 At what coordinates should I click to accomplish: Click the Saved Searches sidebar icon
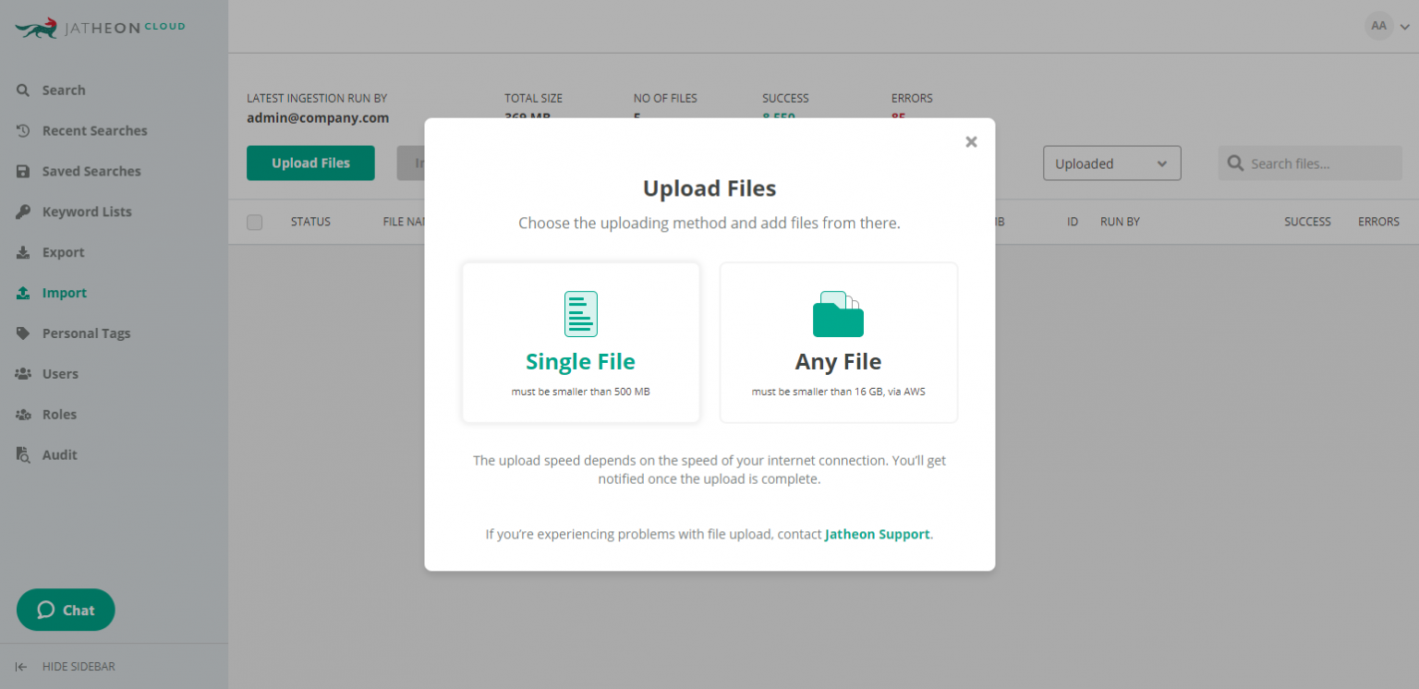24,171
